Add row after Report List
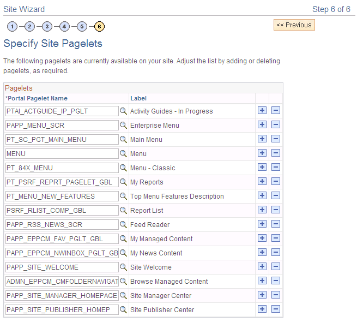357x322 pixels. click(x=262, y=210)
